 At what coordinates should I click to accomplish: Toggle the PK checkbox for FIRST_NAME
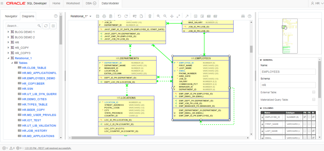[305, 124]
